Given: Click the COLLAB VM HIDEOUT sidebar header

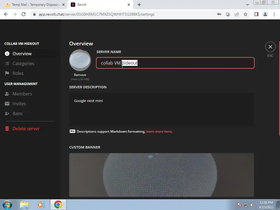Looking at the screenshot, I should [22, 43].
